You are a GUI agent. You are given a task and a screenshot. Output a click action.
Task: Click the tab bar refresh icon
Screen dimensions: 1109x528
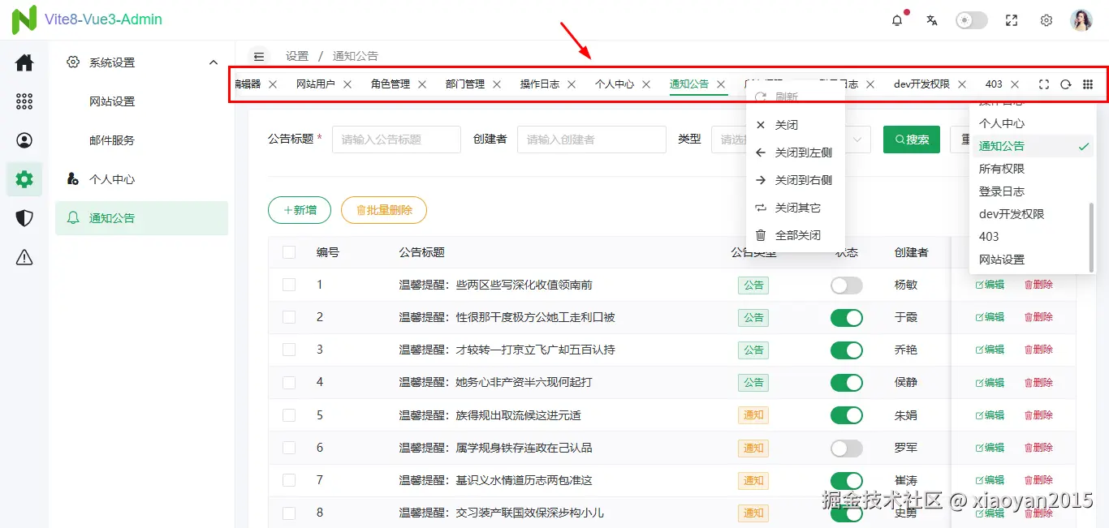click(x=1066, y=84)
